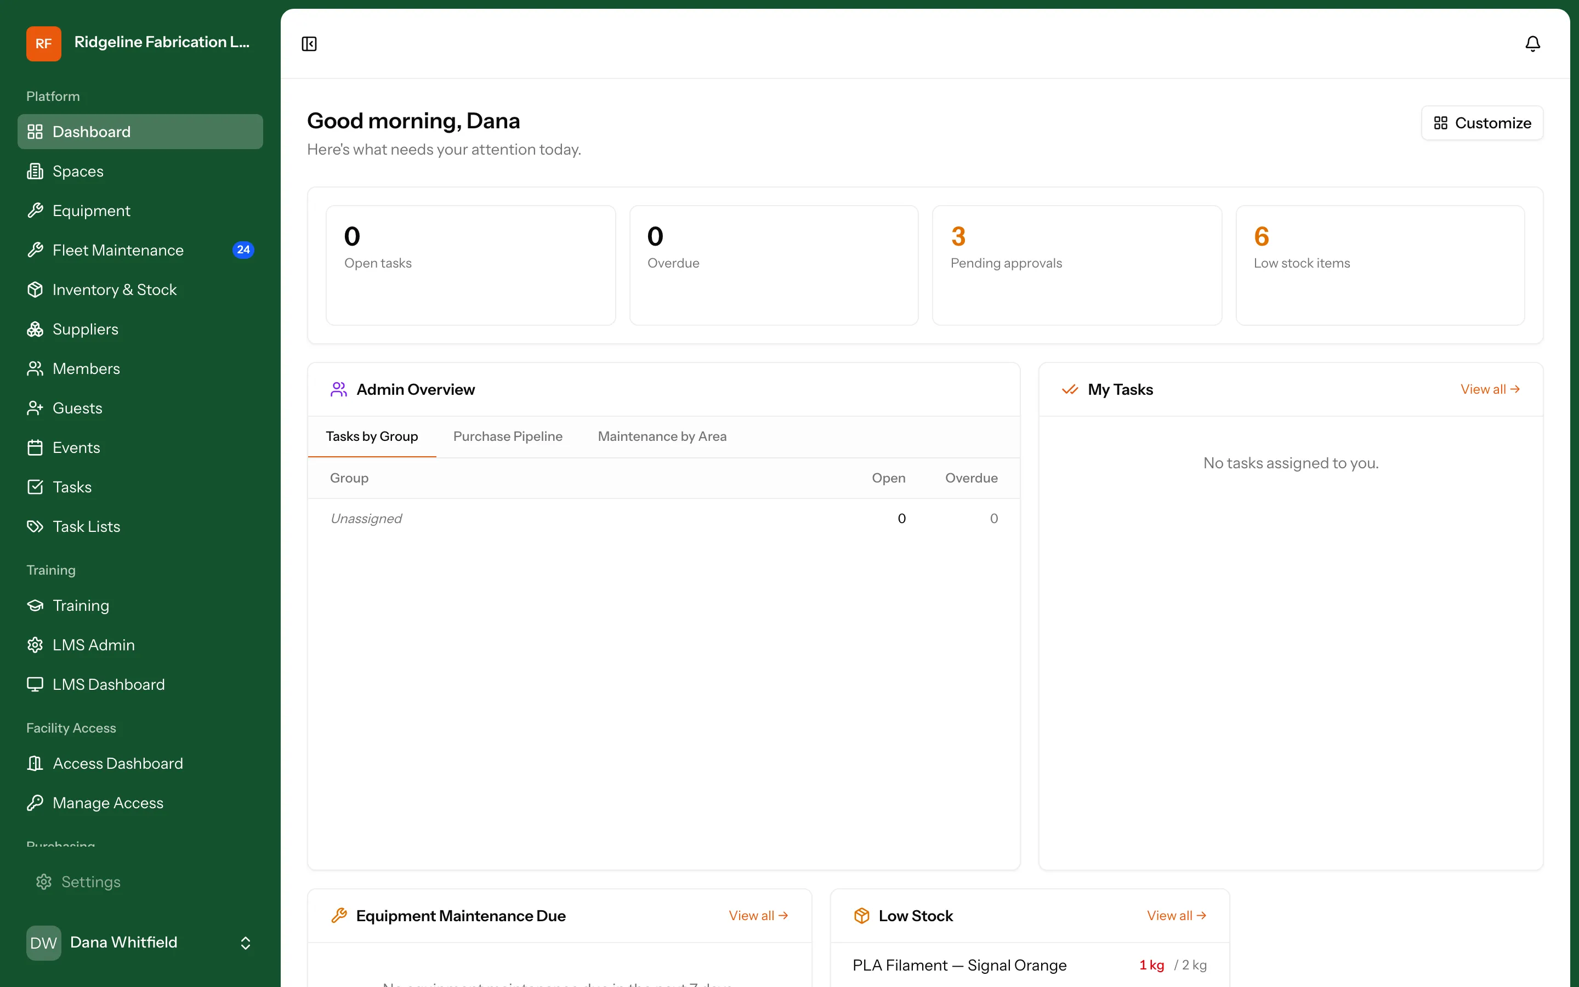Image resolution: width=1579 pixels, height=987 pixels.
Task: Click the Customize button
Action: coord(1482,123)
